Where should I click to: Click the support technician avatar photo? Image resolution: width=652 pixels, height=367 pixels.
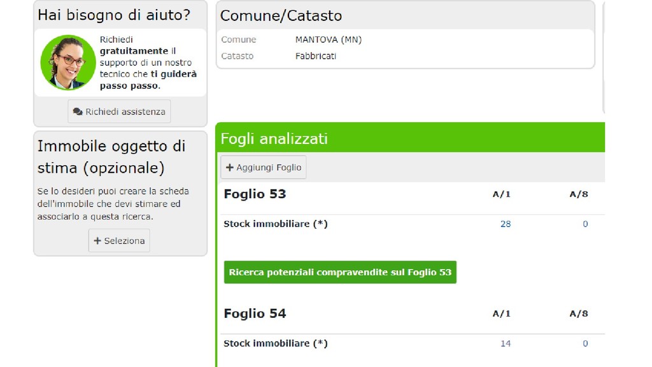67,62
